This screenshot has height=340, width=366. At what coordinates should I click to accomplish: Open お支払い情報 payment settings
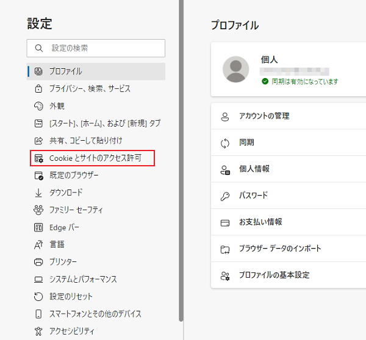260,222
